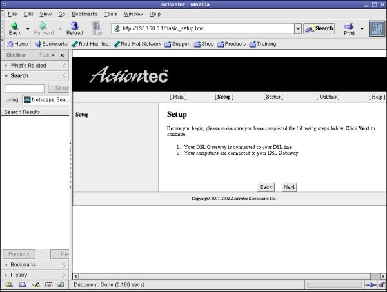Click the sidebar Search button

[59, 88]
